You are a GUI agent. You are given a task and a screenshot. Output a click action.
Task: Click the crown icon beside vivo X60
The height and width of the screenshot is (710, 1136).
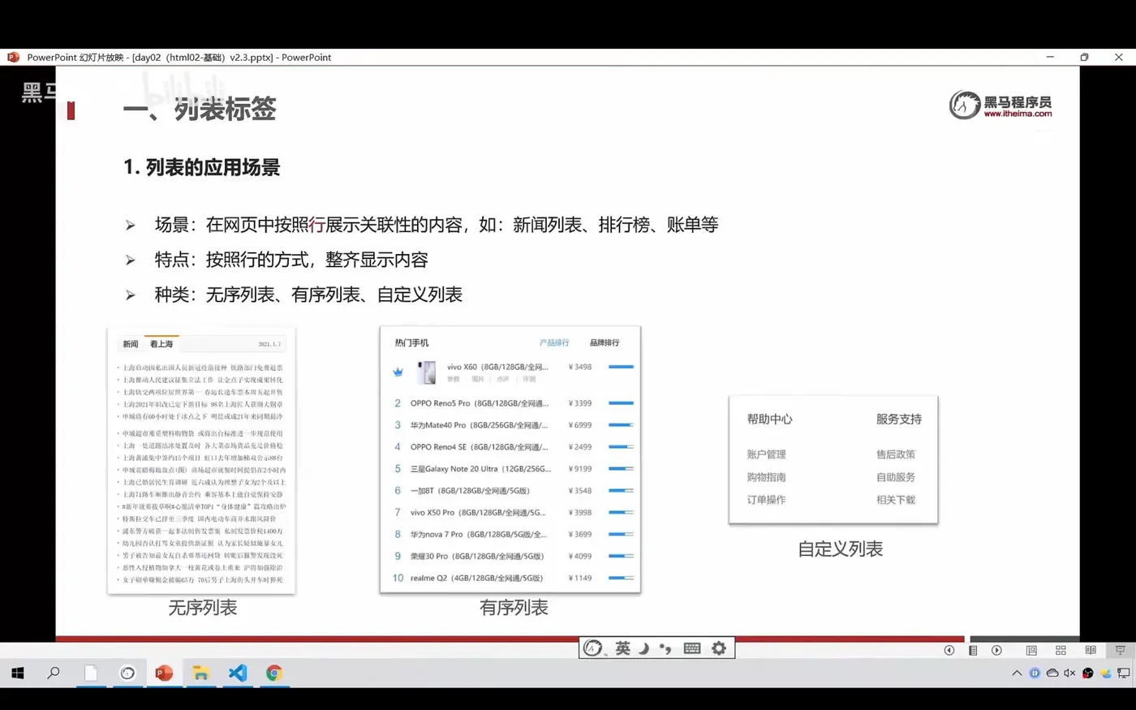(x=398, y=372)
